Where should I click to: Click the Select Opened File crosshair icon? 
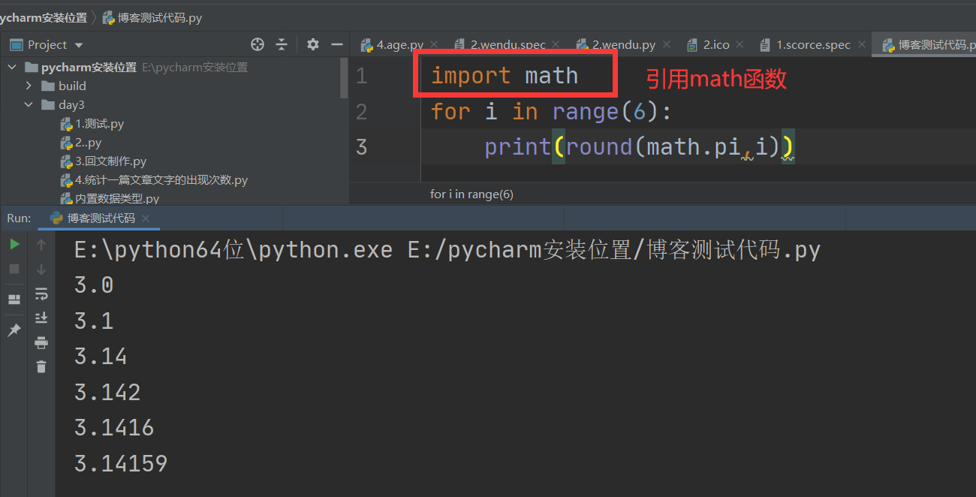258,44
